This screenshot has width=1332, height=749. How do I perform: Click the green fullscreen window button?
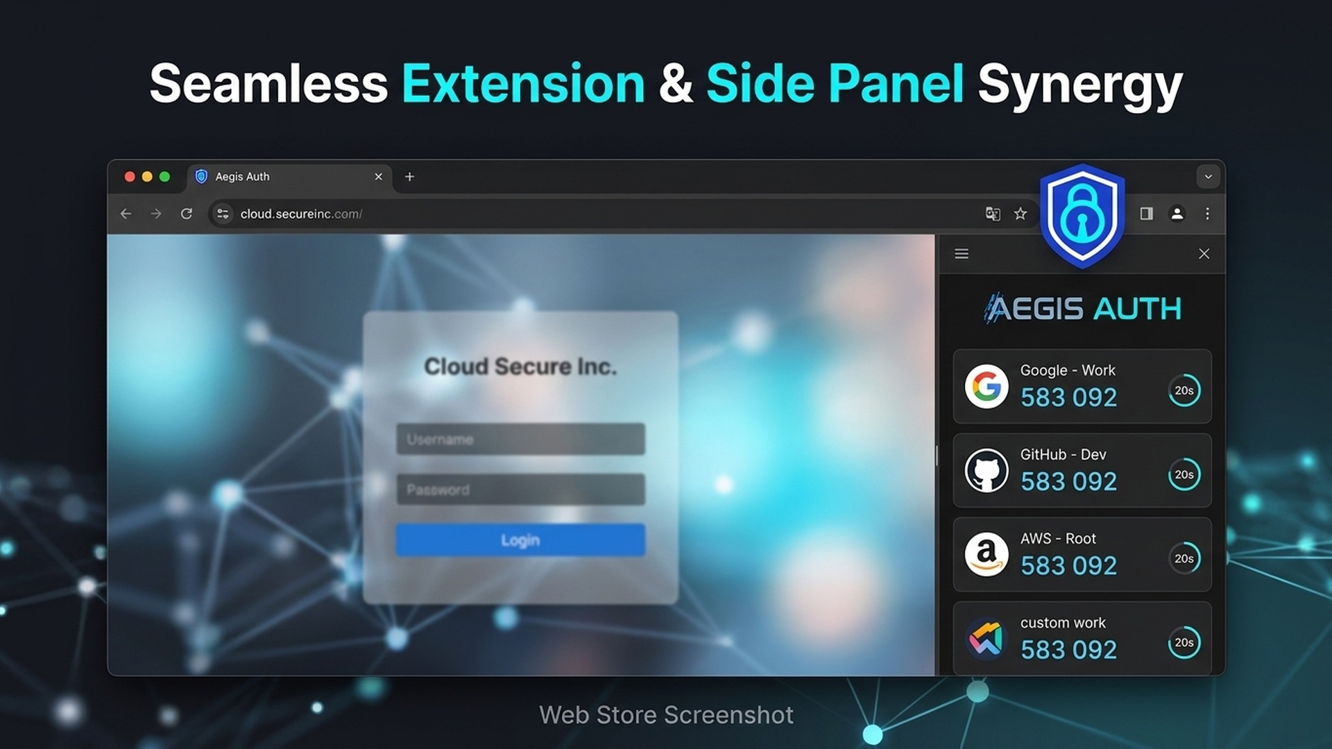[164, 177]
